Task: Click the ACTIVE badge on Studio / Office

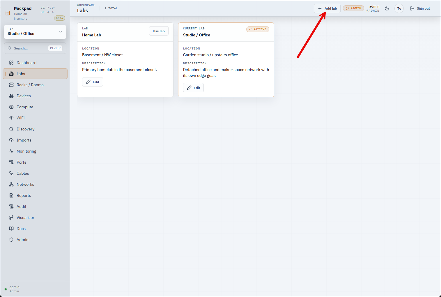Action: pos(258,29)
